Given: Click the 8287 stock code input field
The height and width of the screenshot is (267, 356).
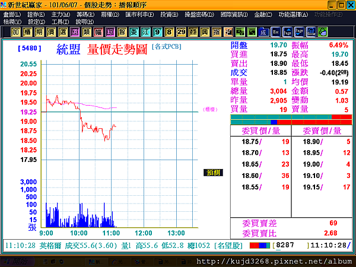Looking at the screenshot, I should (291, 245).
